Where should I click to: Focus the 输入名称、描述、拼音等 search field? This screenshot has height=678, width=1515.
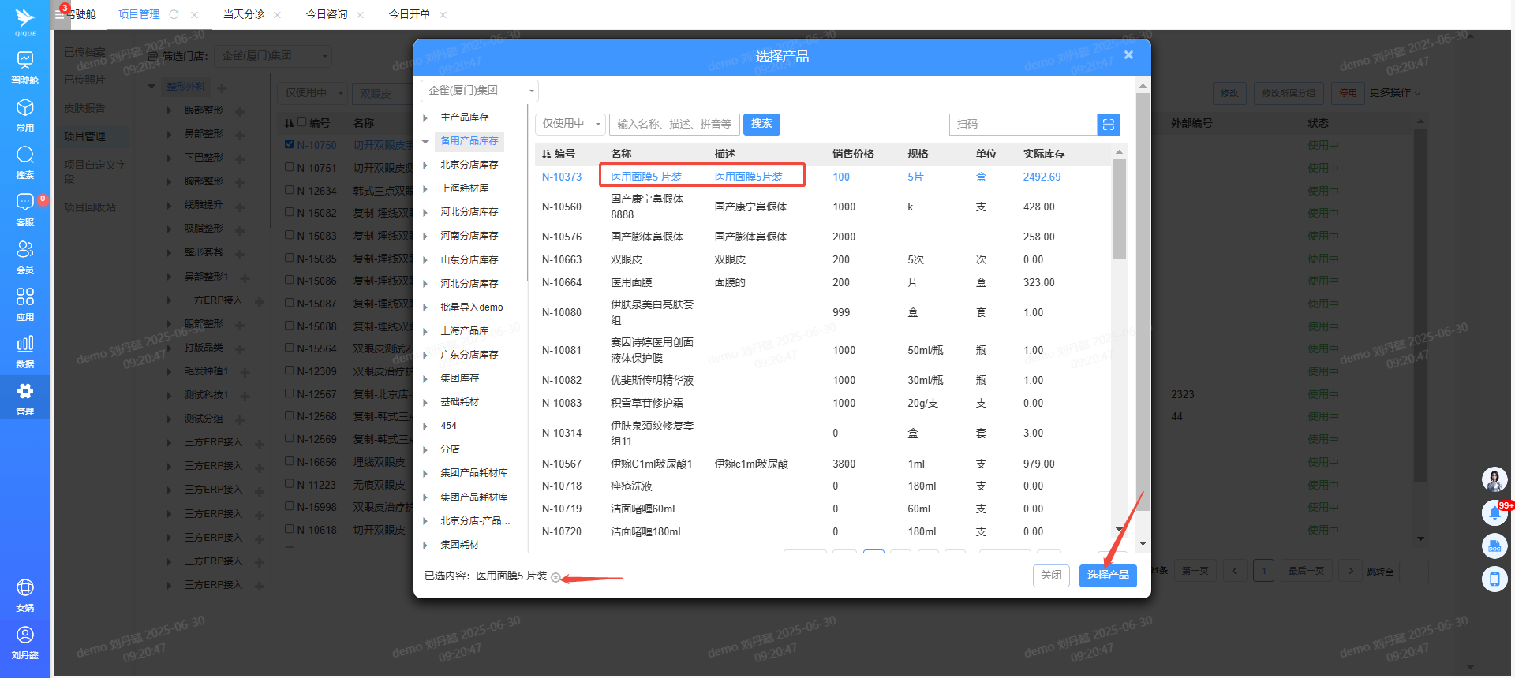(674, 124)
